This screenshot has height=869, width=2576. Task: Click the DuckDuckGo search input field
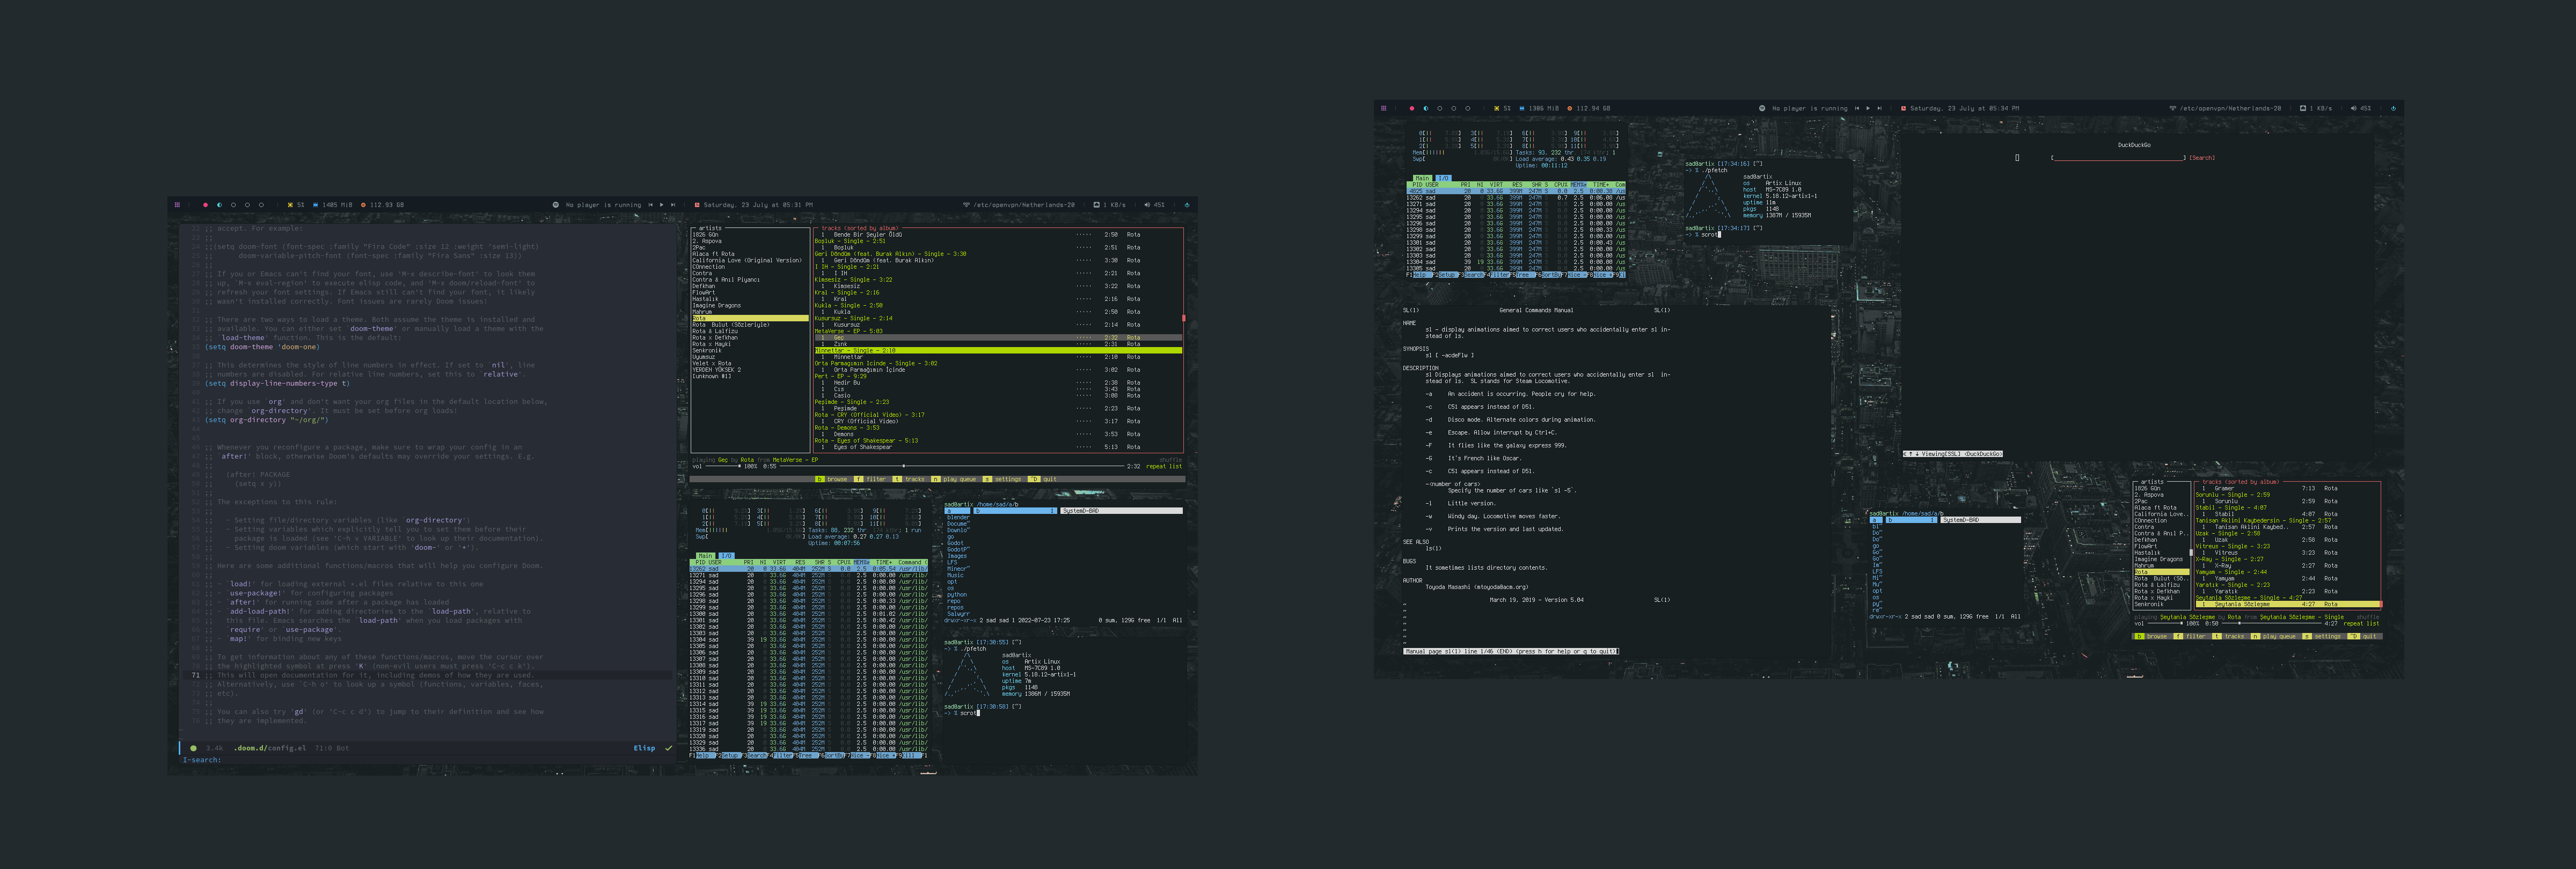[2119, 157]
